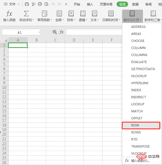162x165 pixels.
Task: Switch to the 页面布局 ribbon tab
Action: pos(106,4)
